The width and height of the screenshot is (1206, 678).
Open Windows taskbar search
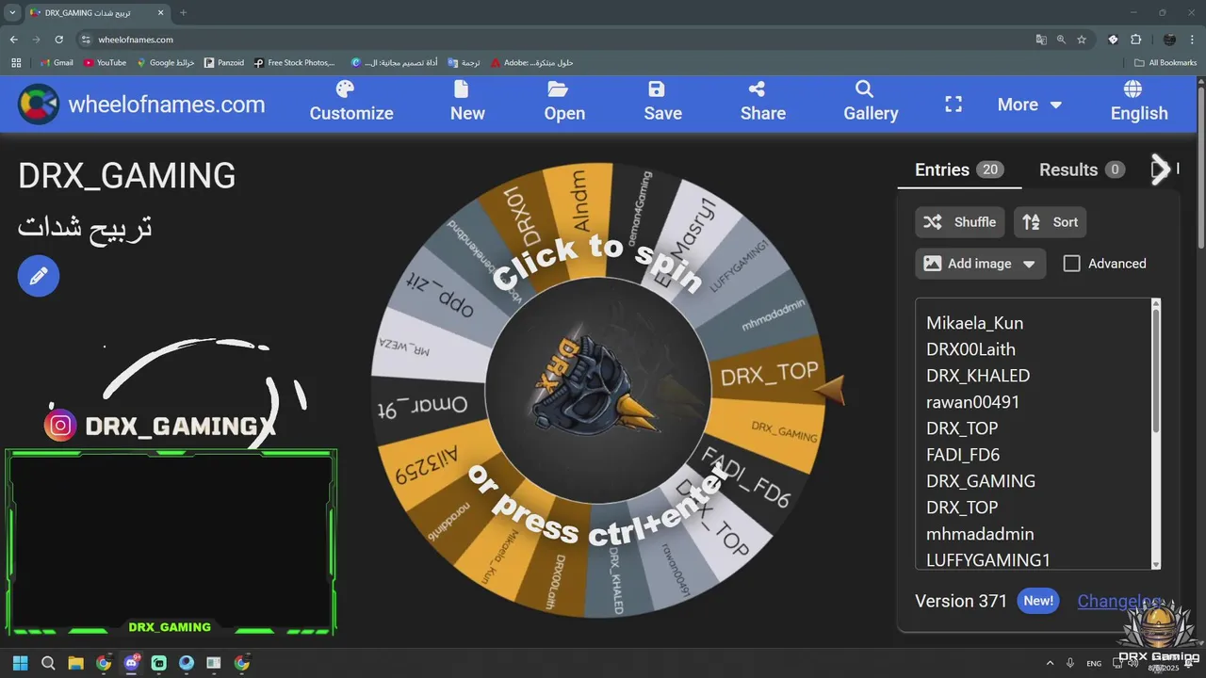point(48,663)
